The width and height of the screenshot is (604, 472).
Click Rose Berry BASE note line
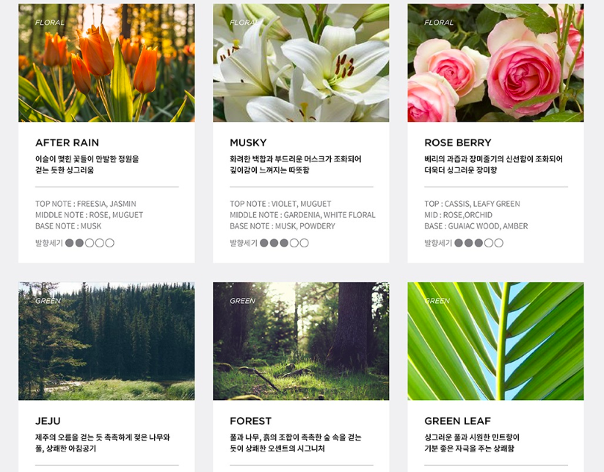476,226
